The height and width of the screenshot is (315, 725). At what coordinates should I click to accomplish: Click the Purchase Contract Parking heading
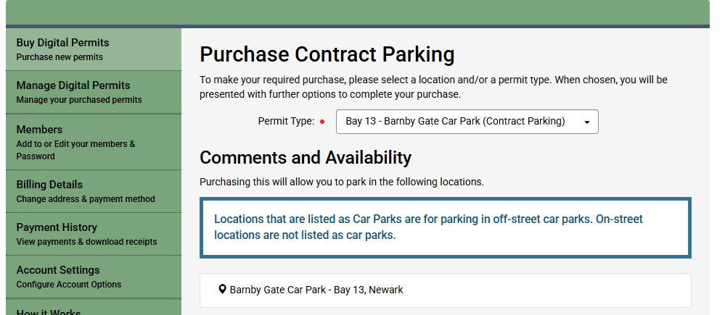click(x=327, y=54)
